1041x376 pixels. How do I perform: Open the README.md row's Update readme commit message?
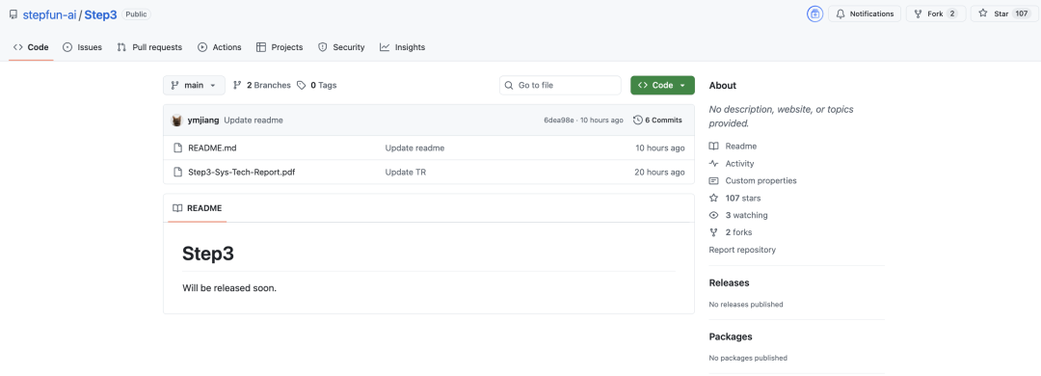(x=414, y=148)
